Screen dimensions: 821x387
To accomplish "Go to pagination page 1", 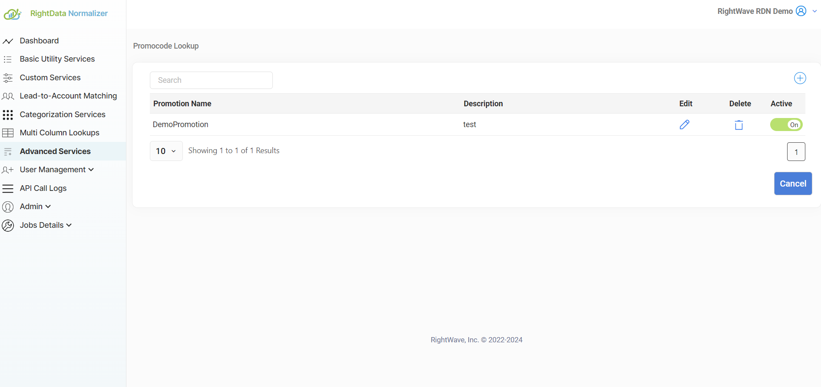I will [x=796, y=152].
